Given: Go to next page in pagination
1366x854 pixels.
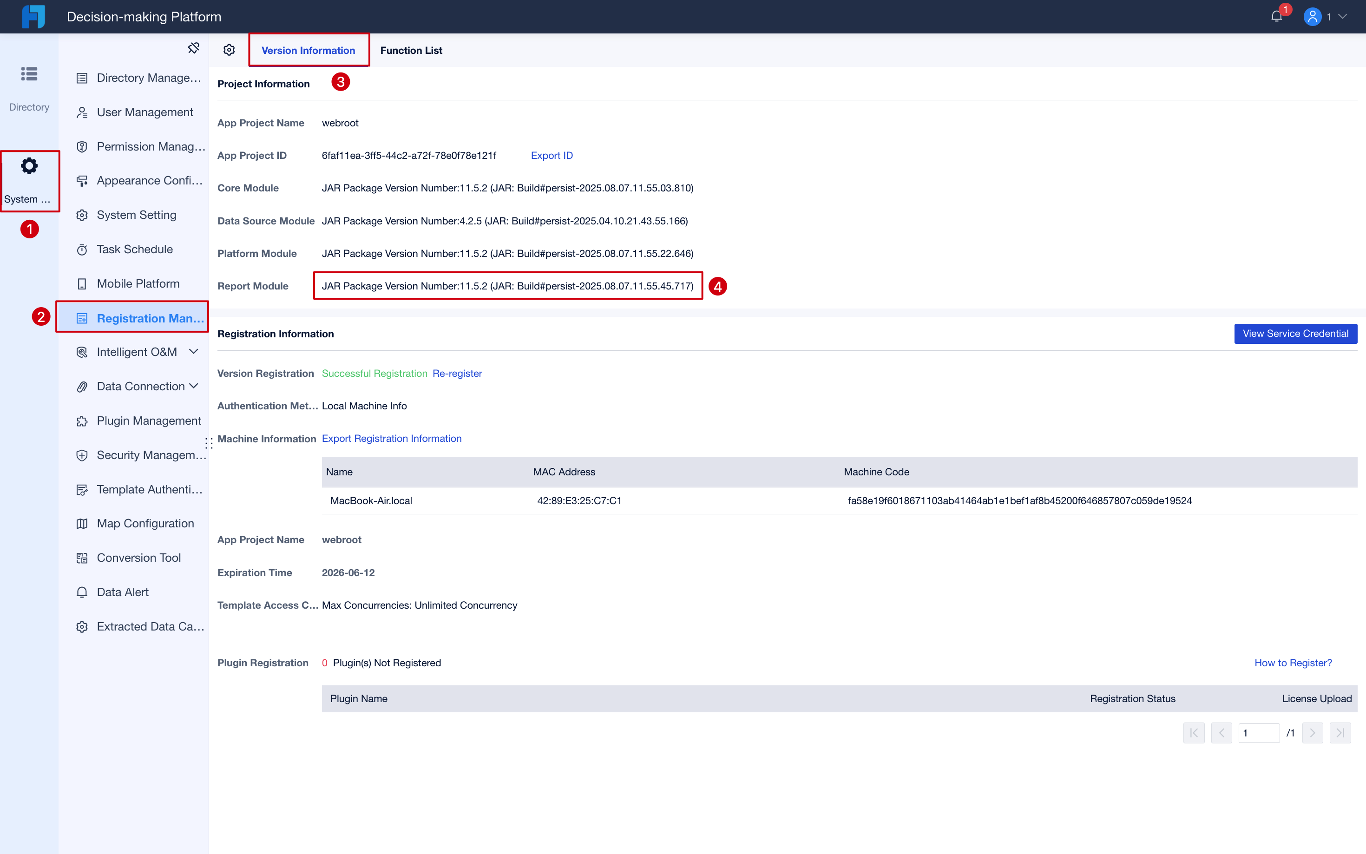Looking at the screenshot, I should click(1313, 733).
